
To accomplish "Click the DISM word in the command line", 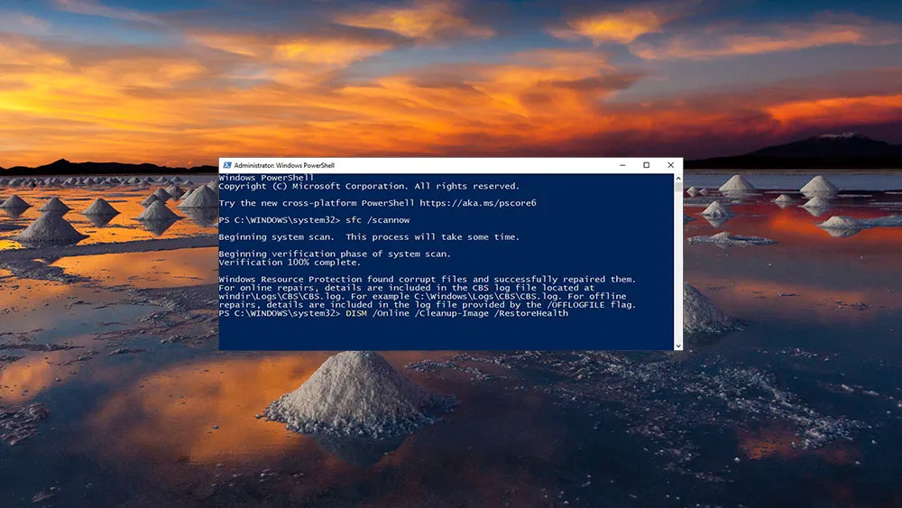I will pyautogui.click(x=356, y=313).
